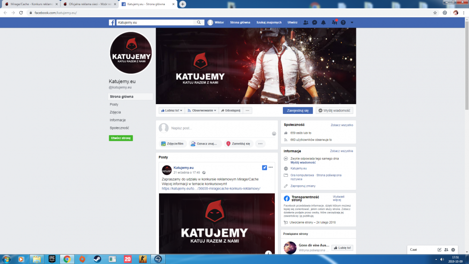
Task: Click the search magnifier in Facebook bar
Action: [x=199, y=23]
